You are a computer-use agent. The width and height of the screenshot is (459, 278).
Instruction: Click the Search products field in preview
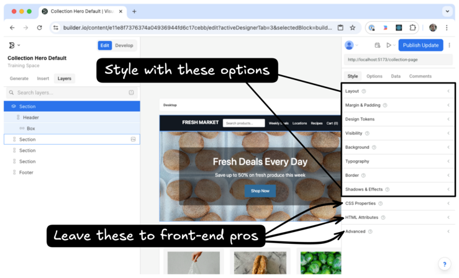coord(244,123)
